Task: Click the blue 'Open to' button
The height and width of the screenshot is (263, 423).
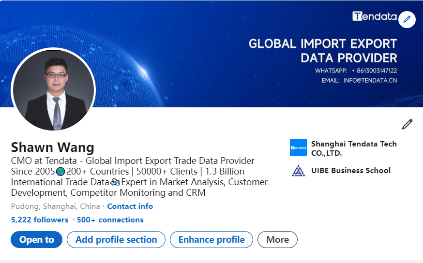Action: pyautogui.click(x=37, y=240)
